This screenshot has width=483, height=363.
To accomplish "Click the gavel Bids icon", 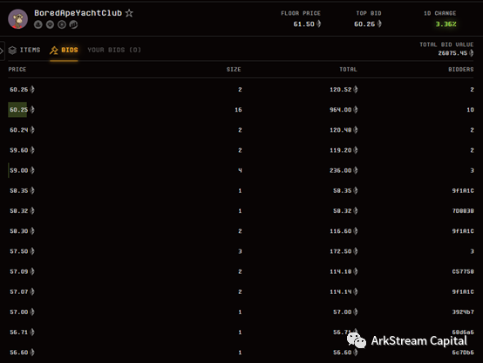I will (x=54, y=50).
